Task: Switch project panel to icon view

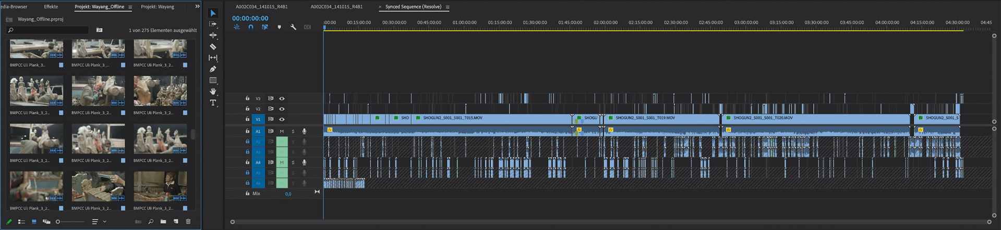Action: click(34, 222)
